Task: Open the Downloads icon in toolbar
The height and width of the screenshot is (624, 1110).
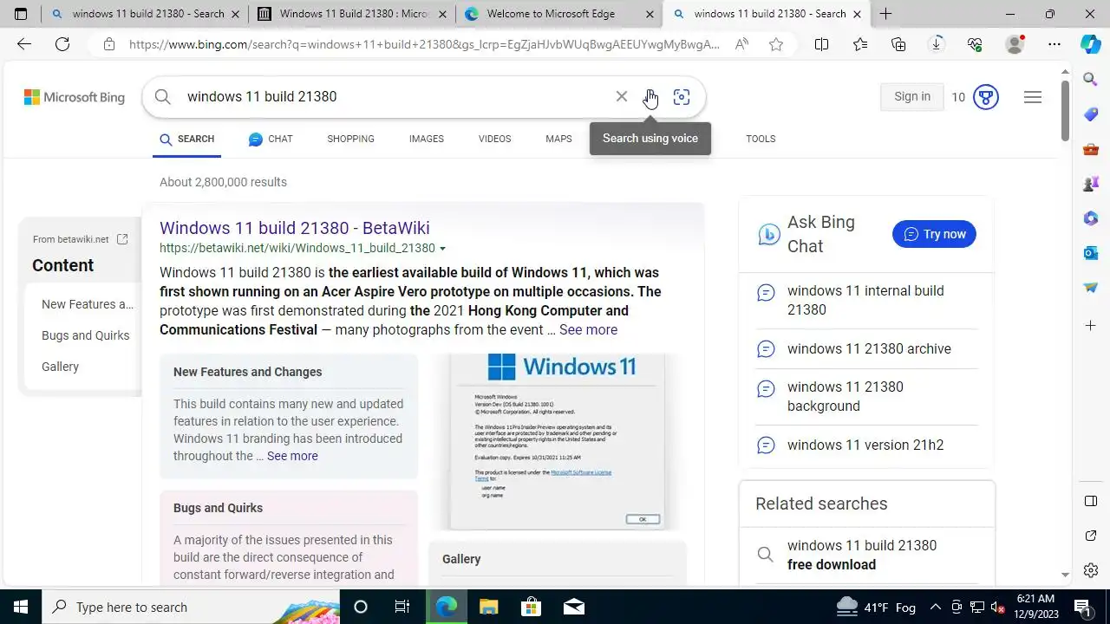Action: coord(937,44)
